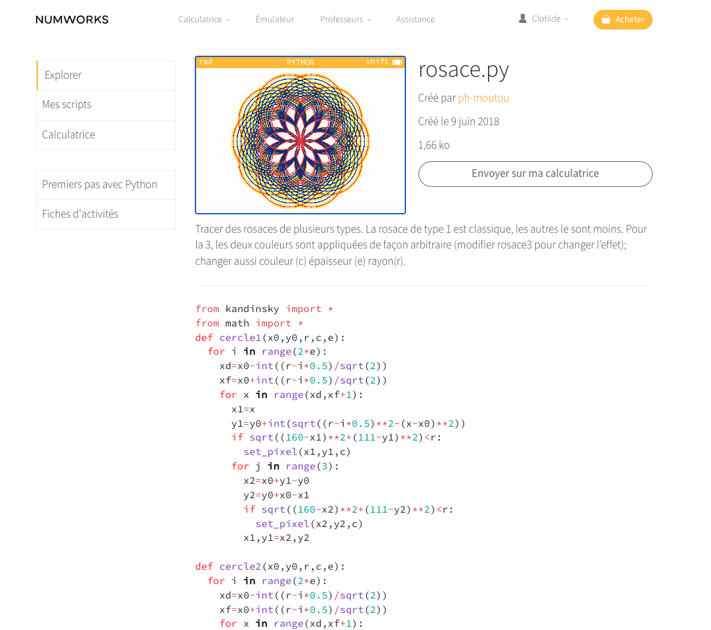
Task: Select the Explorer sidebar item
Action: [106, 75]
